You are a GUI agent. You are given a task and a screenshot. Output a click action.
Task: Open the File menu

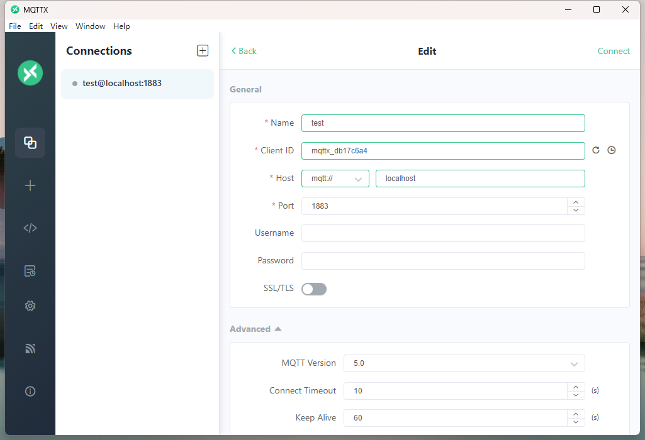click(15, 26)
